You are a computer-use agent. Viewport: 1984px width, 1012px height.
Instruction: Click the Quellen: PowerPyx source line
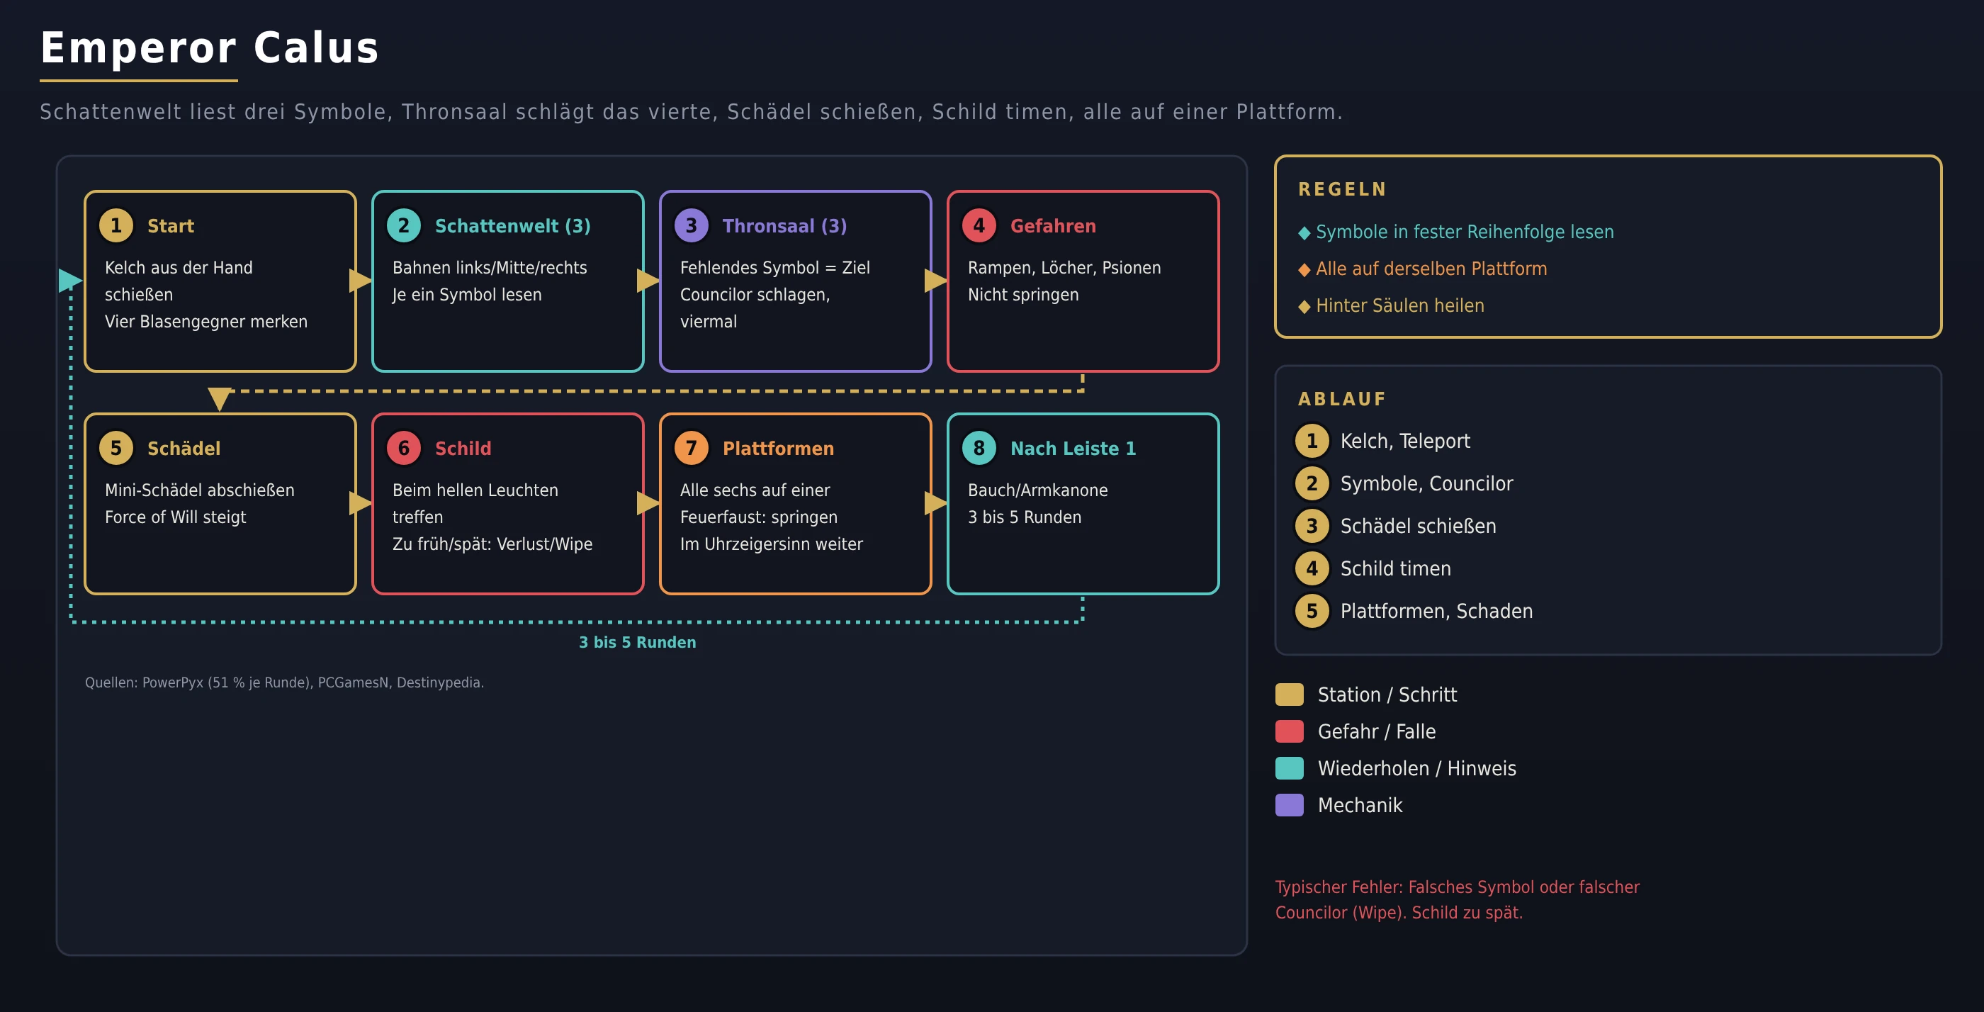pyautogui.click(x=284, y=682)
